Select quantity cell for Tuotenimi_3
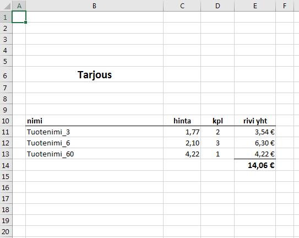The image size is (299, 238). (x=218, y=132)
